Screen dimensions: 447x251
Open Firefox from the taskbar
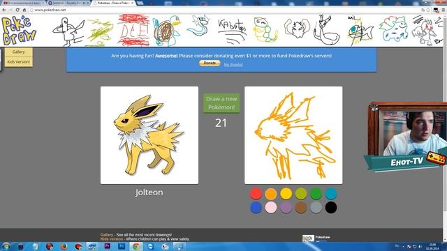[x=64, y=246]
